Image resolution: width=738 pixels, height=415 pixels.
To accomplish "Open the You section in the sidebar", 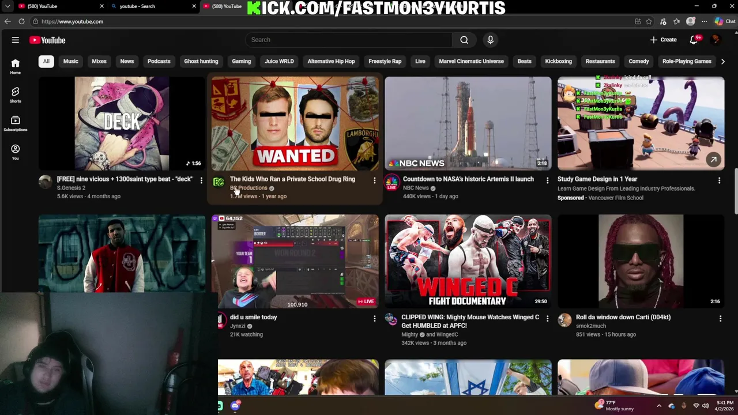I will click(x=16, y=152).
